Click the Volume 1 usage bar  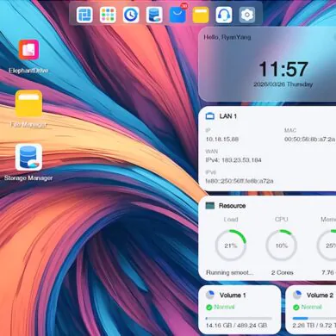[x=239, y=318]
